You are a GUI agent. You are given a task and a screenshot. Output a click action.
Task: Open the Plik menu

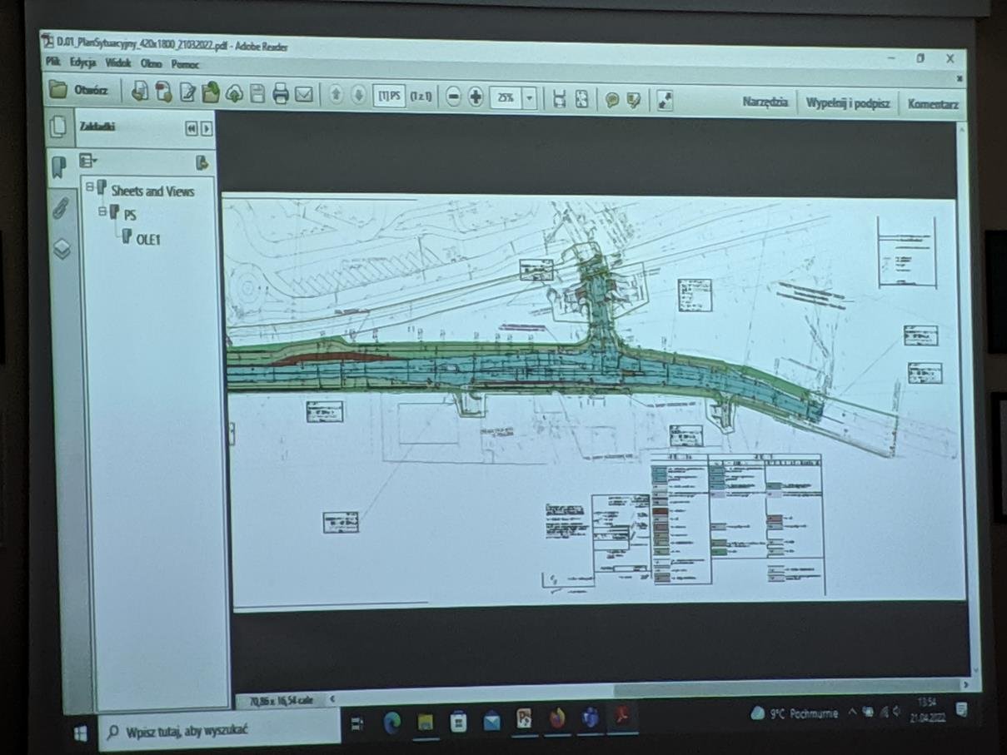pyautogui.click(x=53, y=62)
